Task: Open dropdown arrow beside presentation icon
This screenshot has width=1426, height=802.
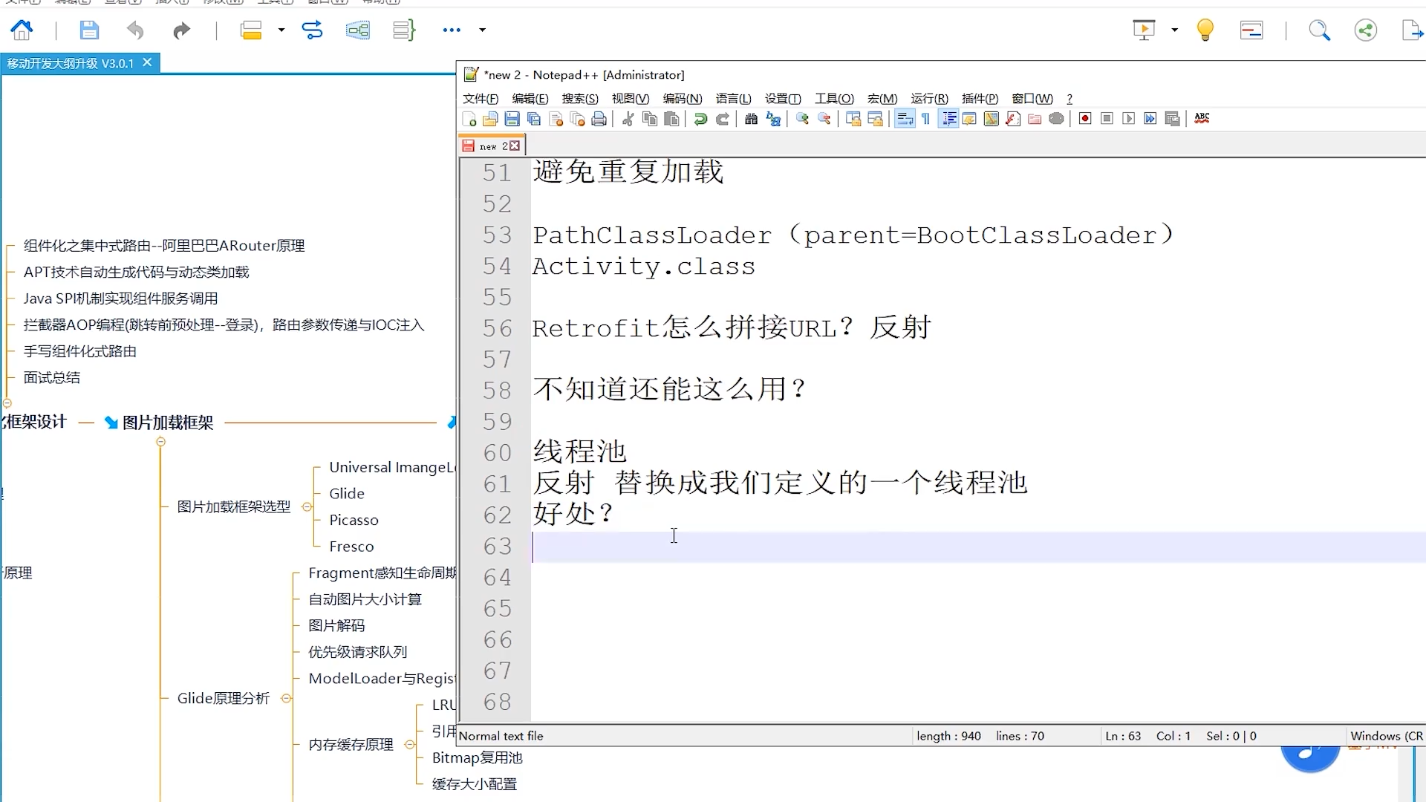Action: [1174, 30]
